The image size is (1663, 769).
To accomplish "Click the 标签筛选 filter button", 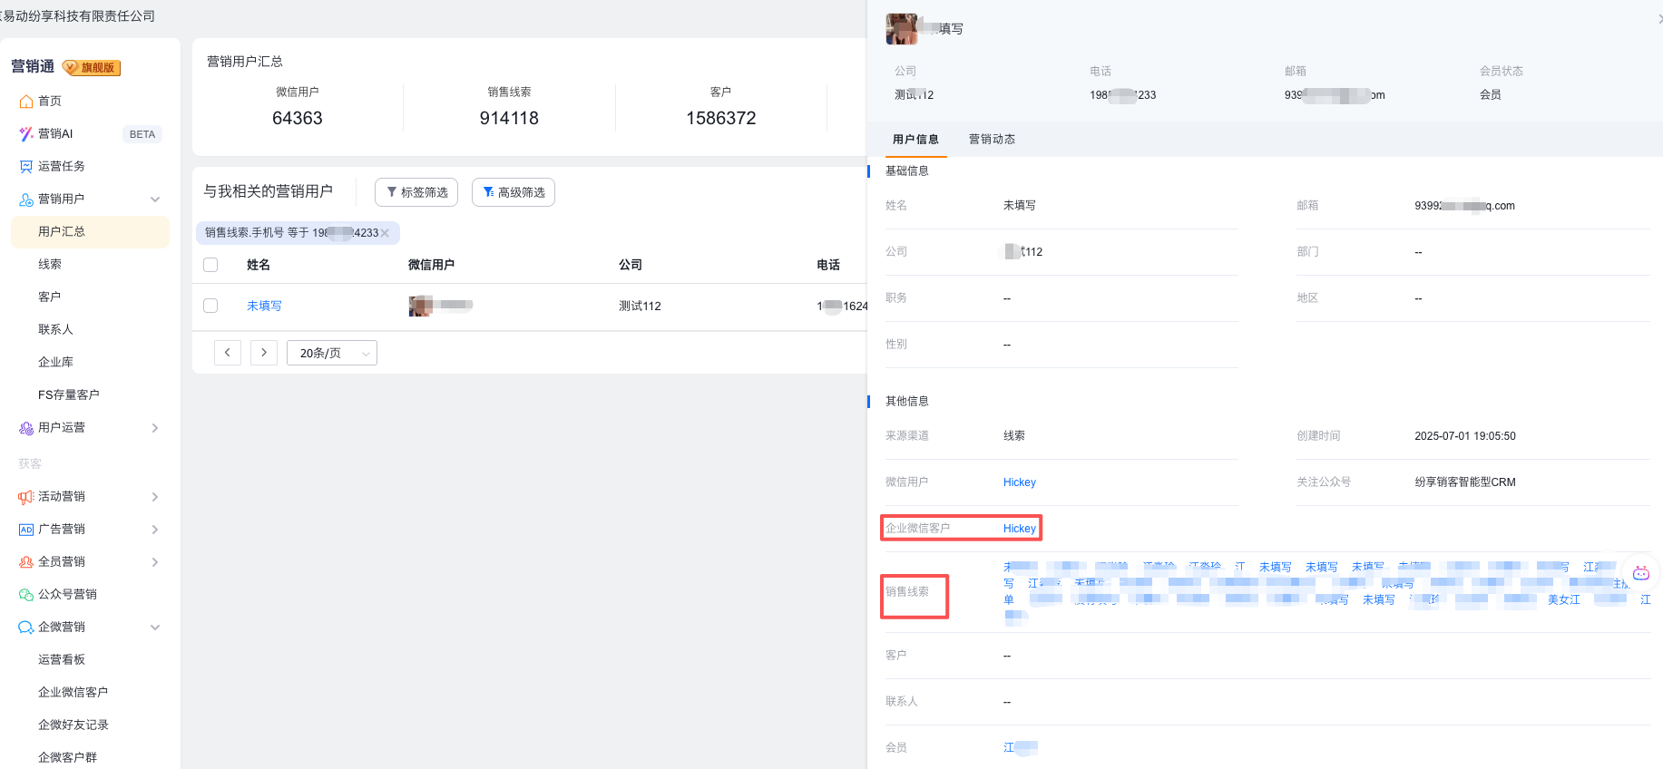I will coord(416,192).
